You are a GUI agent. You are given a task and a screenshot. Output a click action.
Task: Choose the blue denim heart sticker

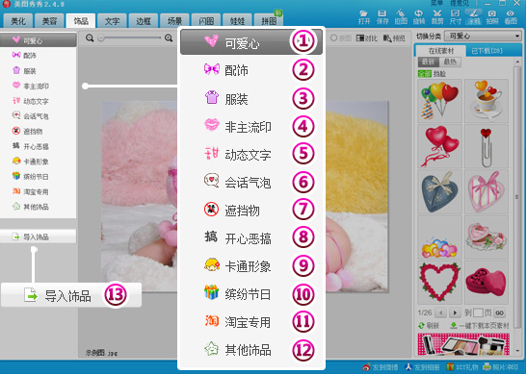(440, 192)
